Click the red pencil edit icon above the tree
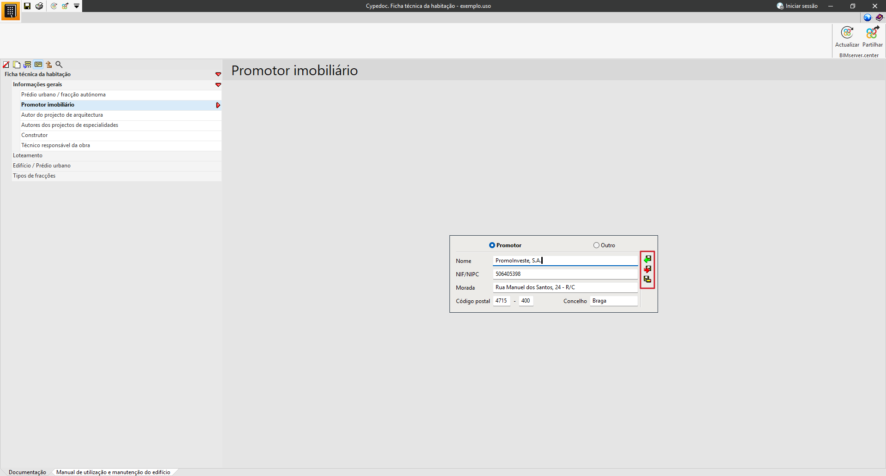Viewport: 886px width, 476px height. [x=6, y=65]
